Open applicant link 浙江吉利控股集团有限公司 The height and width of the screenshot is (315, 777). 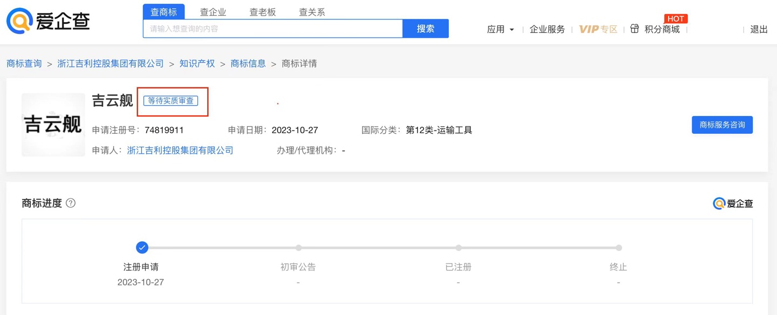click(x=180, y=150)
